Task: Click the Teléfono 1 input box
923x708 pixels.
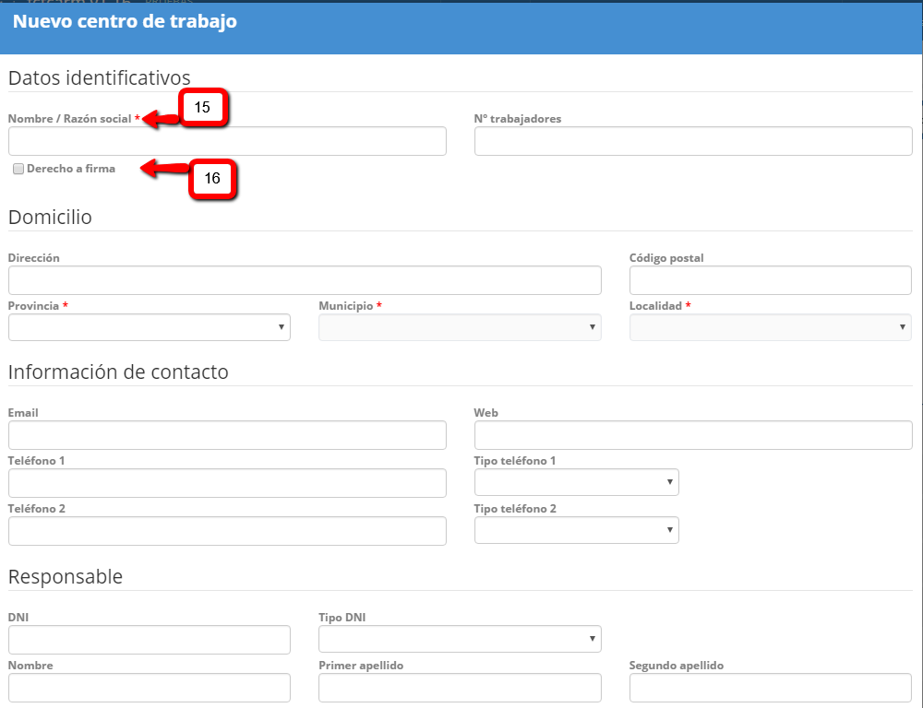Action: [227, 483]
